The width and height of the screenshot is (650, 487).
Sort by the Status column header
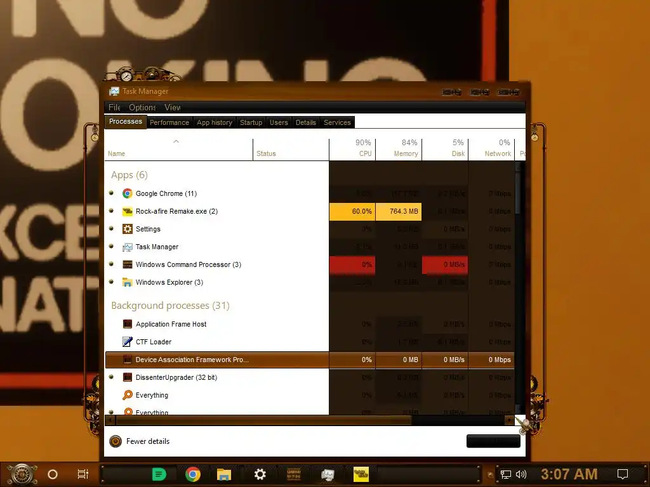(291, 150)
